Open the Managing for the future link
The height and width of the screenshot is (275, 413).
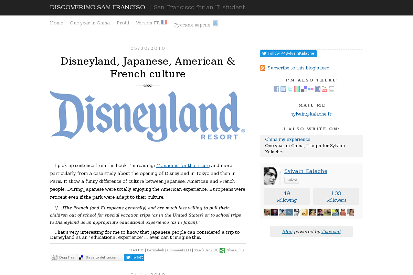click(183, 166)
